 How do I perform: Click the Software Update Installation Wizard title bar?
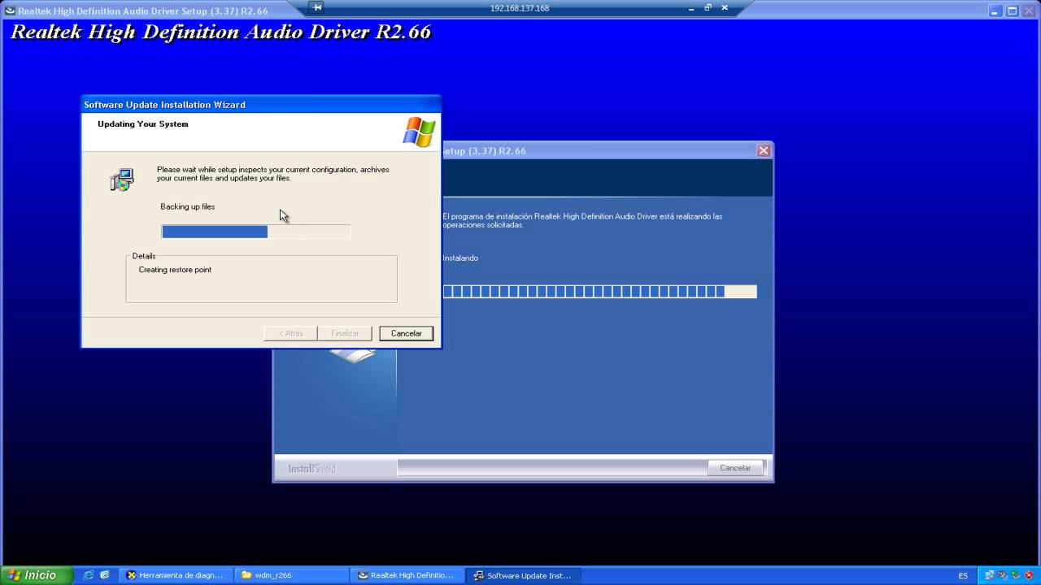pos(261,105)
